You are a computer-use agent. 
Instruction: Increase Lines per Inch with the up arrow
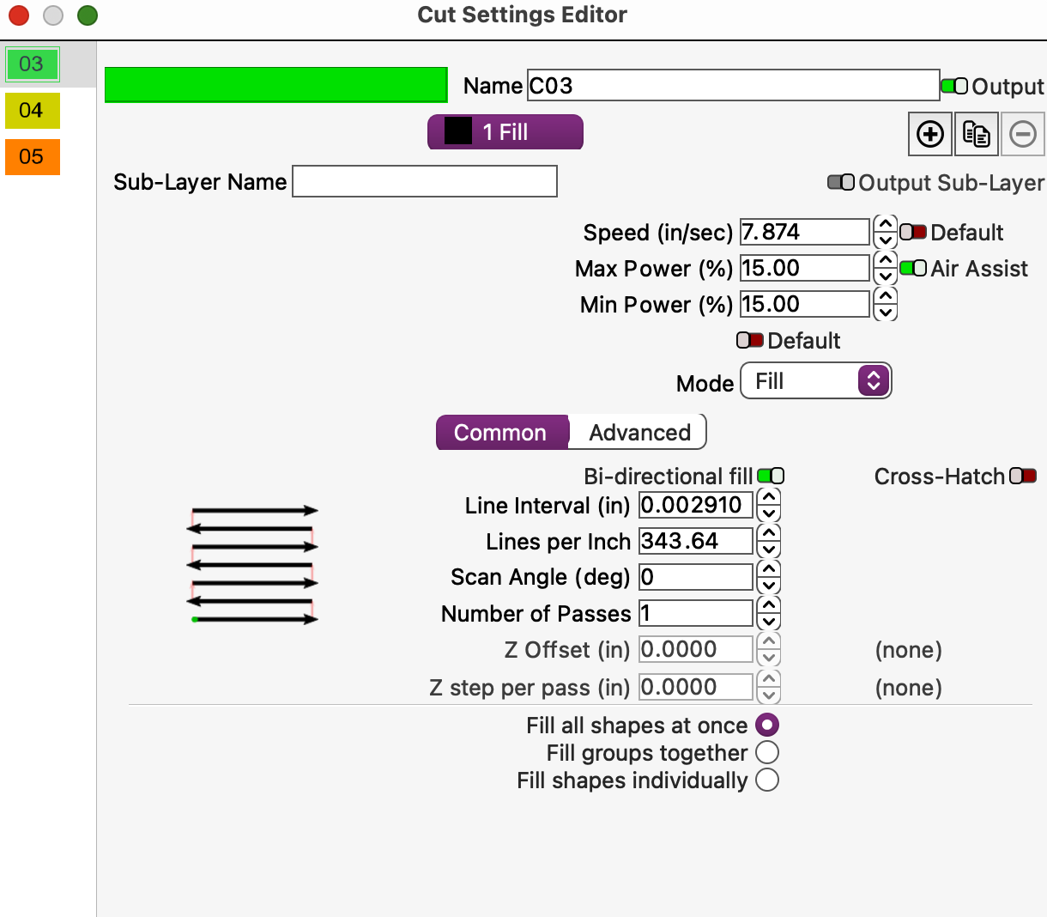coord(769,532)
